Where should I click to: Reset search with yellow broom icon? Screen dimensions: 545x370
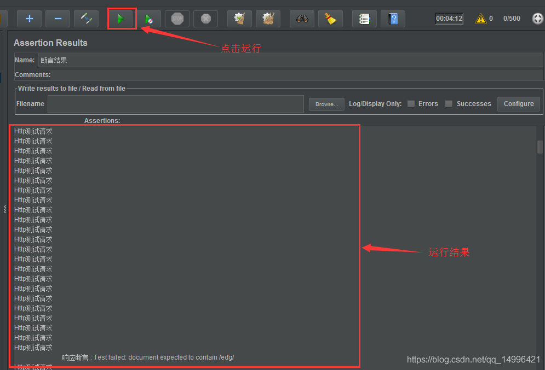(x=330, y=19)
